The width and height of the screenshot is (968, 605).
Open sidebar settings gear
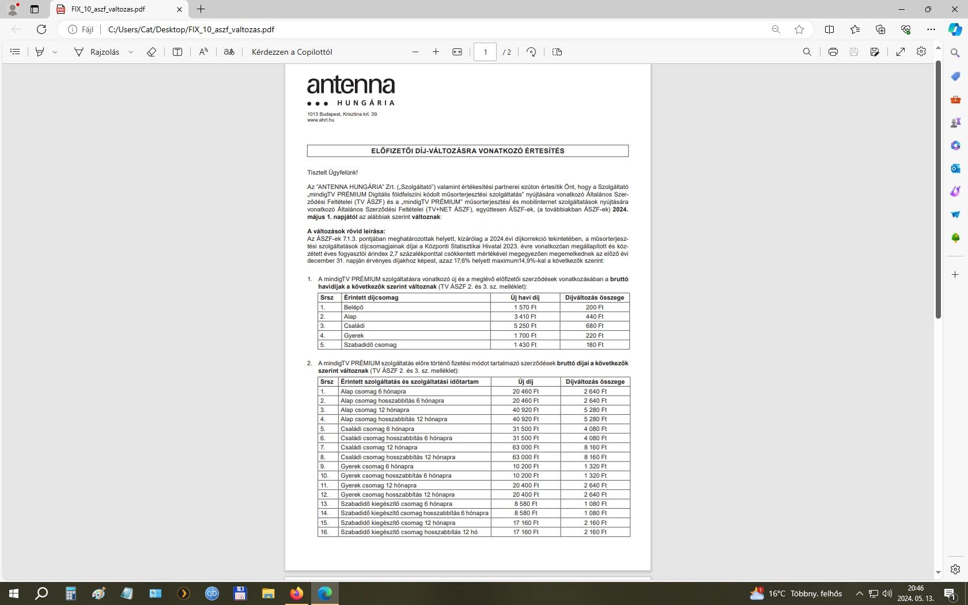pyautogui.click(x=955, y=569)
